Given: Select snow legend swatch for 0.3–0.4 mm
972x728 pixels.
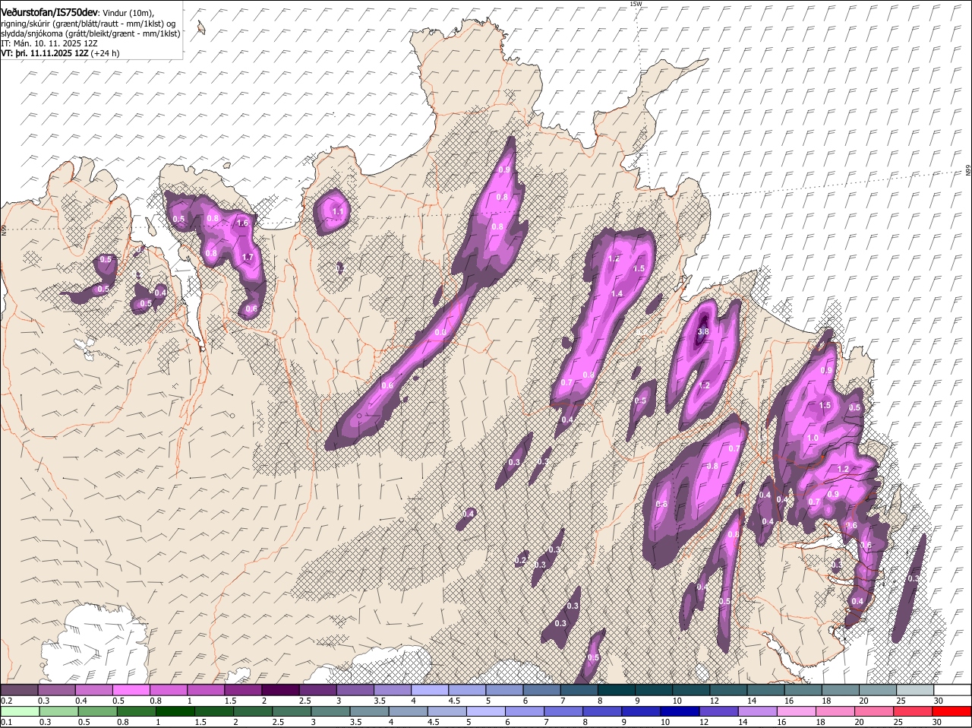Looking at the screenshot, I should pos(56,689).
